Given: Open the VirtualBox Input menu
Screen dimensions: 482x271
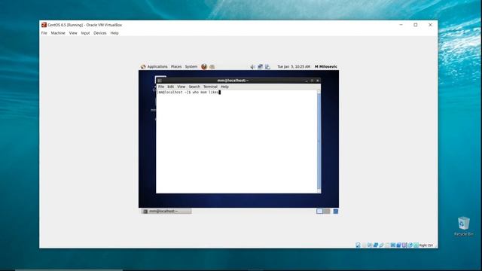Looking at the screenshot, I should 85,33.
